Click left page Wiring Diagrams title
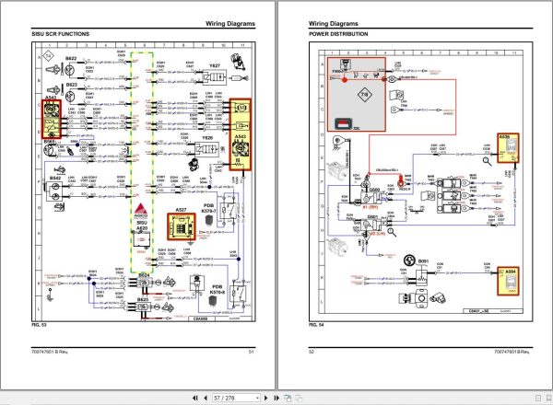This screenshot has width=553, height=405. [x=230, y=24]
